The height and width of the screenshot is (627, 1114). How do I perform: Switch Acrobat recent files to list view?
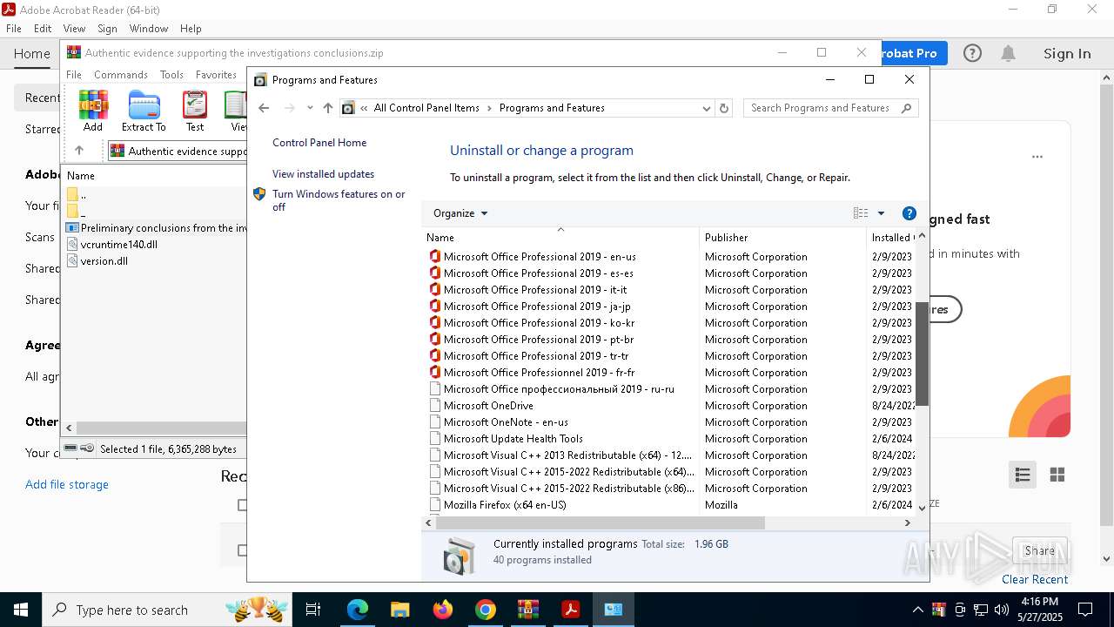(x=1023, y=475)
